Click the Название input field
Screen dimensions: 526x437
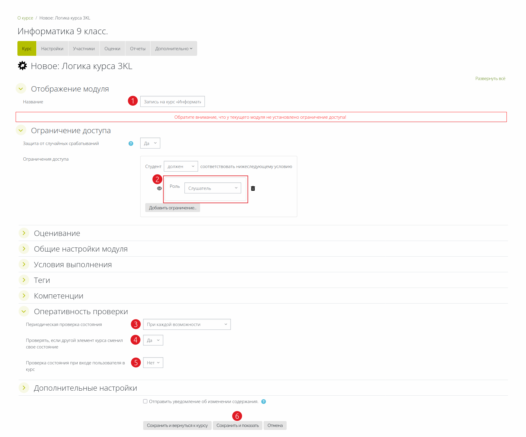(x=172, y=102)
